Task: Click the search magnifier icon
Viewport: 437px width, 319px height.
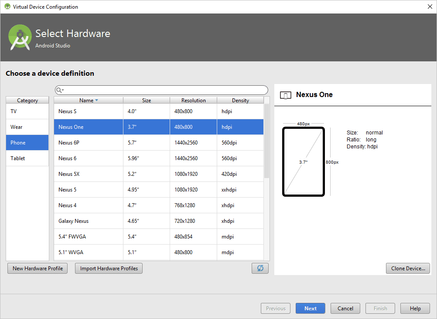Action: click(x=59, y=90)
